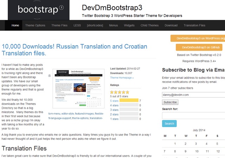The image size is (225, 158).
Task: Click the DevDmBootstrap3 on GitHub button
Action: [199, 47]
